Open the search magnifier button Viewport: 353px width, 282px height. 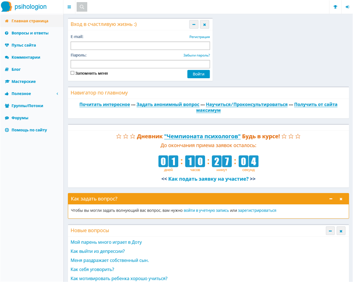pyautogui.click(x=82, y=7)
